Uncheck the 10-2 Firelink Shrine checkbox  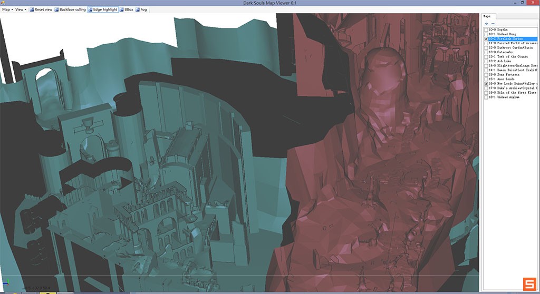point(486,39)
